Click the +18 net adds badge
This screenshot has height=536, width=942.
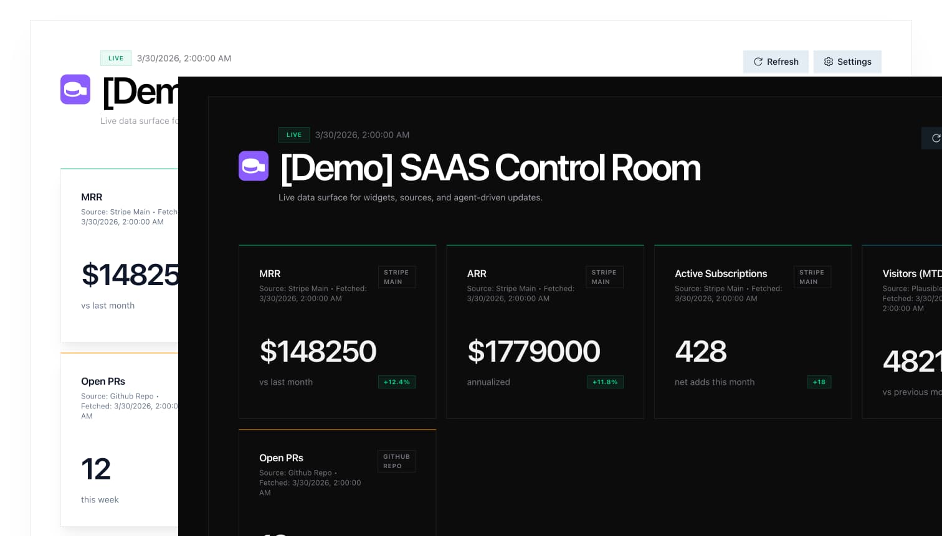819,382
